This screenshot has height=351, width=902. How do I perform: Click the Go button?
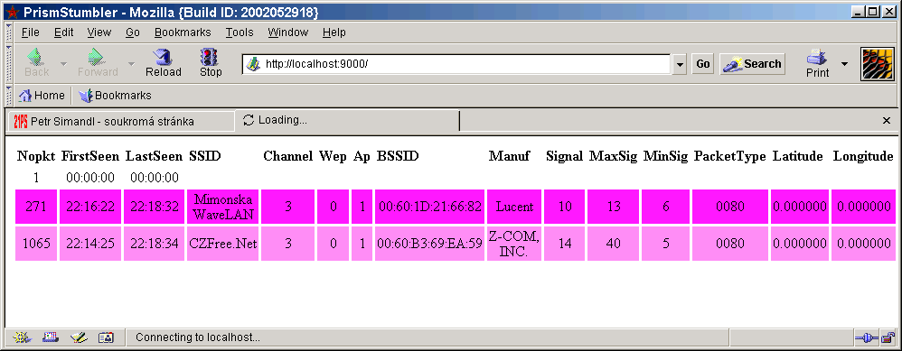click(702, 64)
